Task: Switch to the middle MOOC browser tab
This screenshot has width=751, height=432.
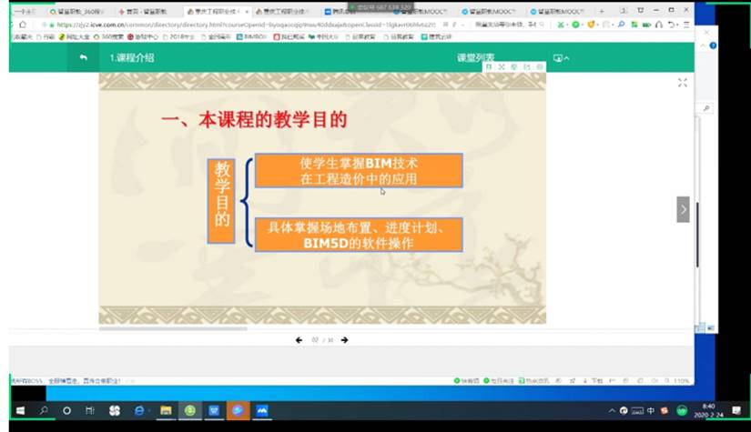Action: tap(489, 11)
